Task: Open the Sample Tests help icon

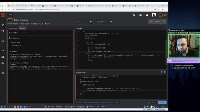Action: point(165,72)
